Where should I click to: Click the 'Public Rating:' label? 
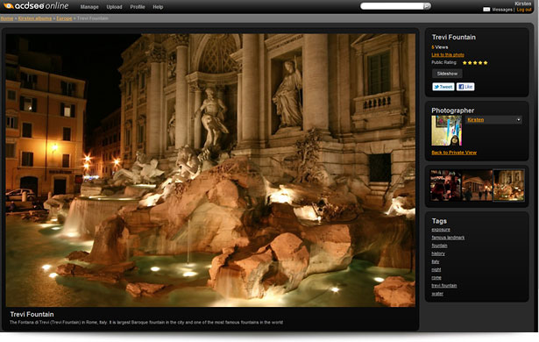pos(444,62)
